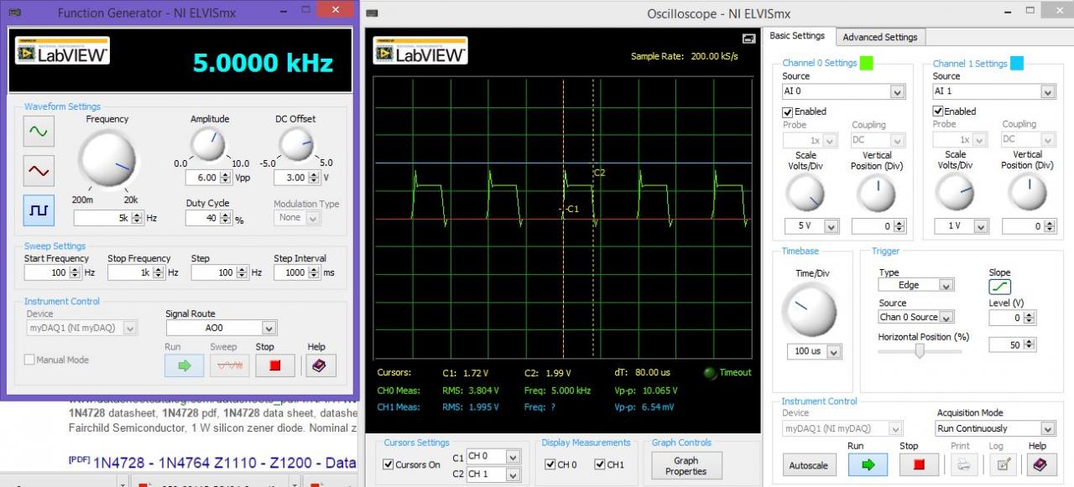The height and width of the screenshot is (487, 1074).
Task: Open the Acquisition Mode dropdown
Action: pyautogui.click(x=996, y=428)
